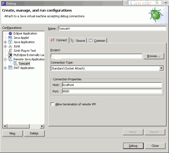The height and width of the screenshot is (153, 169).
Task: Select Java Application in the tree
Action: coord(24,42)
